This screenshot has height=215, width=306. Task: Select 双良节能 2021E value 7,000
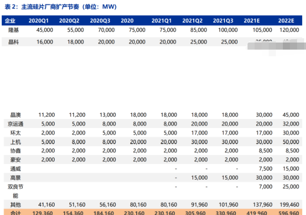(x=265, y=187)
